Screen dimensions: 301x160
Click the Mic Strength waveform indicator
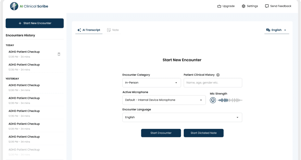point(230,100)
